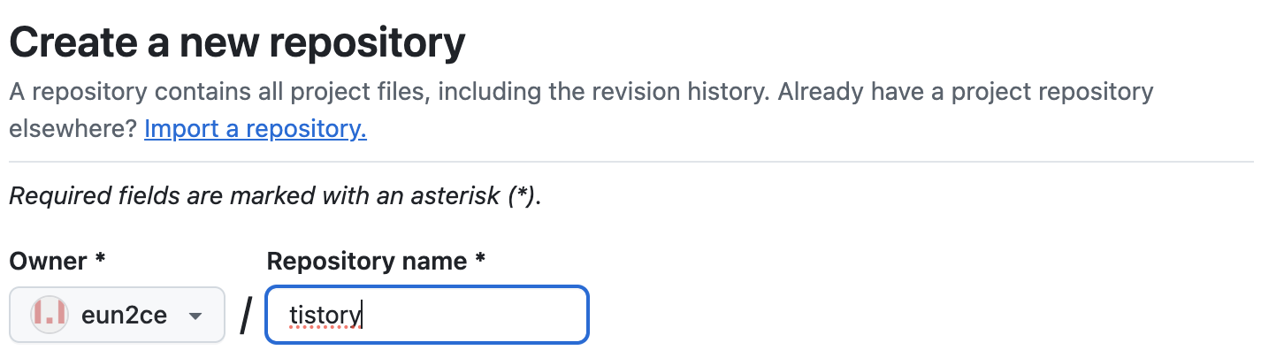Click the horizontal divider below the description

[630, 162]
